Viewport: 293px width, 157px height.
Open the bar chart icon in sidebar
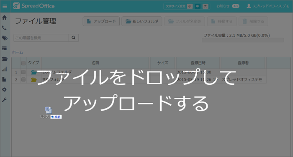coord(5,69)
